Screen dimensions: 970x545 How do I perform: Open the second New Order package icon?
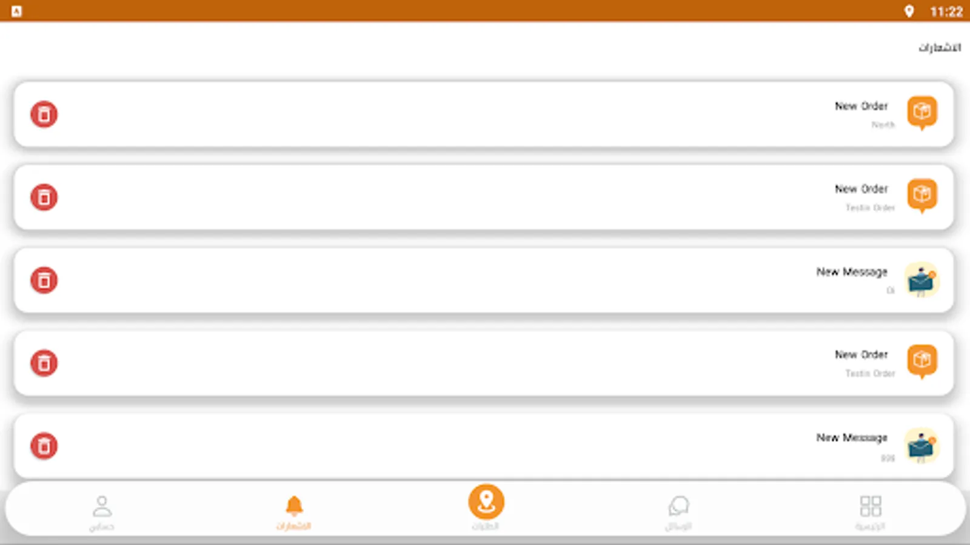[922, 196]
